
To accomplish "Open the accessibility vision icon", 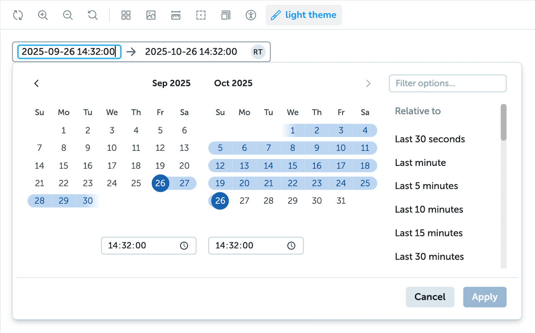I will tap(251, 15).
